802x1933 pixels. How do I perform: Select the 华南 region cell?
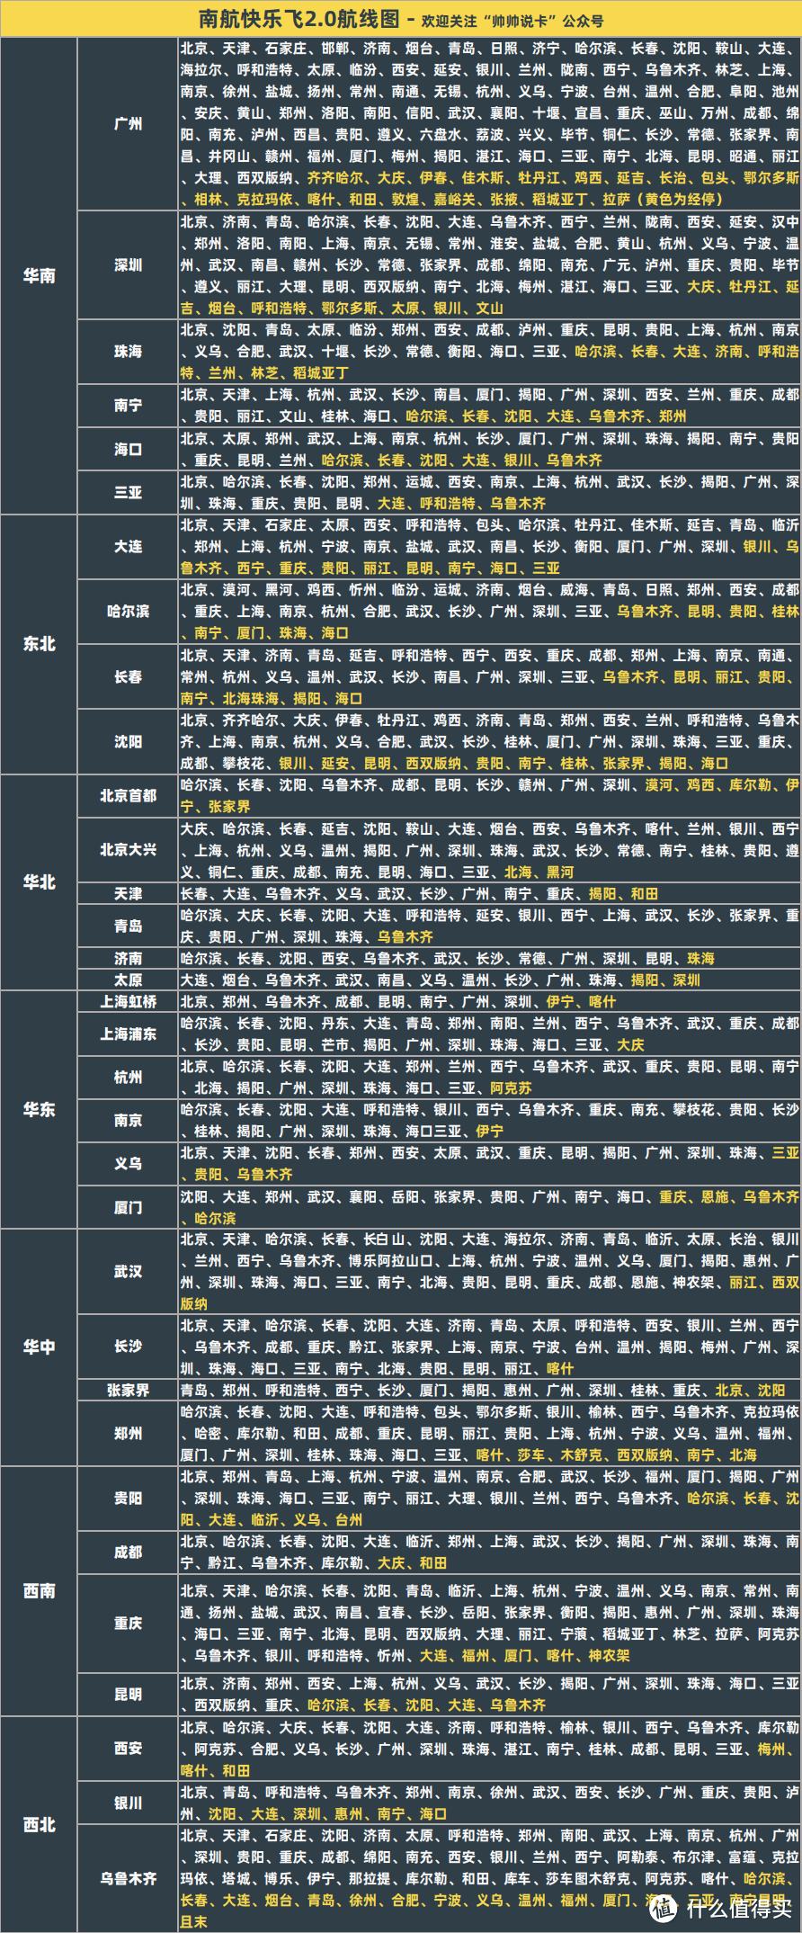[x=40, y=276]
